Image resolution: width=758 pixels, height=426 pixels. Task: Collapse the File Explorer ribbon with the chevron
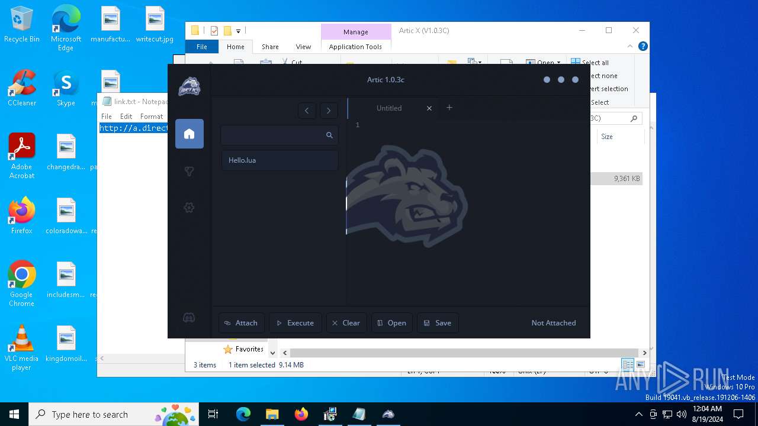click(x=630, y=46)
